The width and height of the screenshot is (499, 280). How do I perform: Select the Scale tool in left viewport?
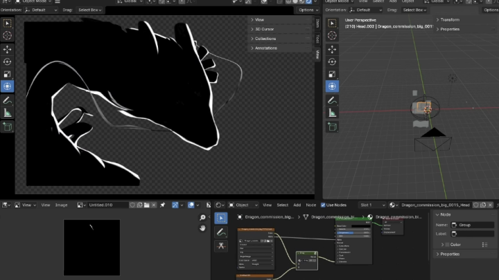7,74
